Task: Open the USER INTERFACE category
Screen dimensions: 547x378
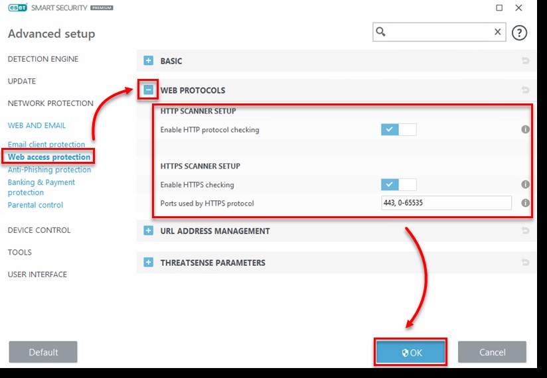Action: tap(37, 274)
